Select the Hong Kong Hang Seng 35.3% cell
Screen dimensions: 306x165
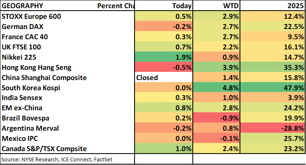pos(273,67)
